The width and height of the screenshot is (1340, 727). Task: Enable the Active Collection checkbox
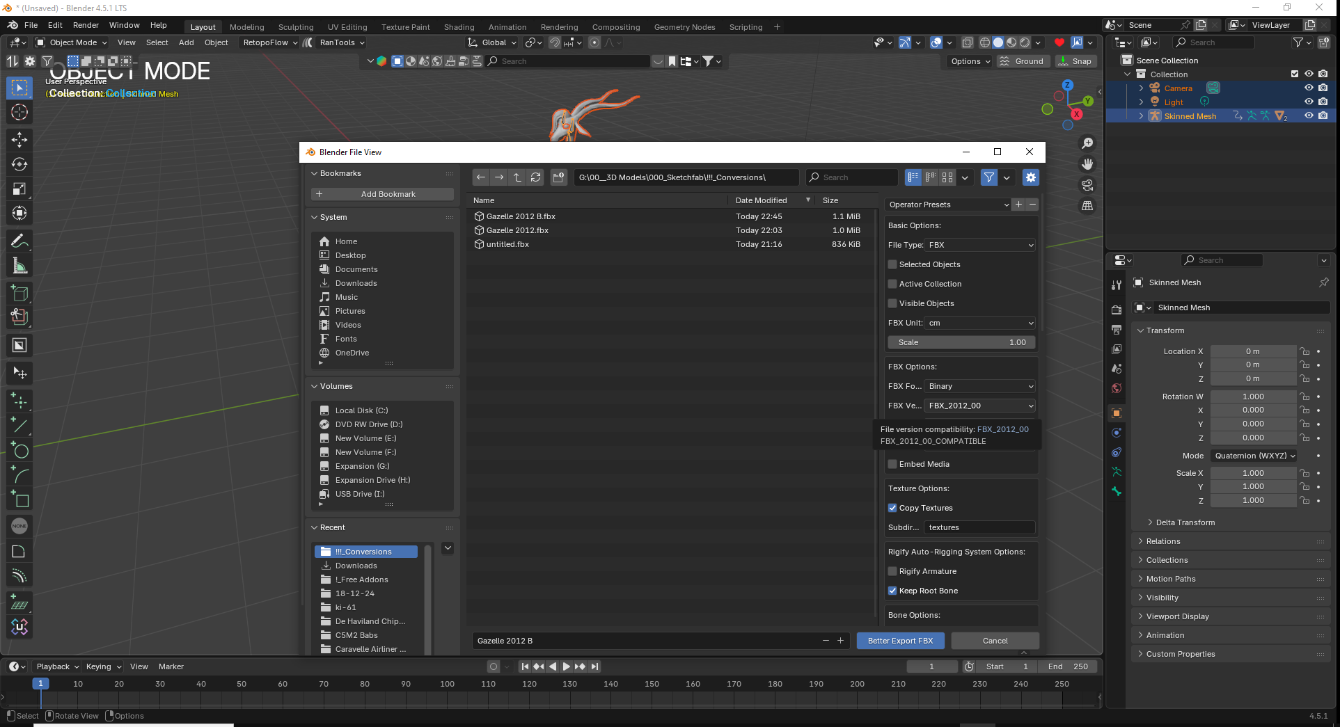[x=892, y=284]
